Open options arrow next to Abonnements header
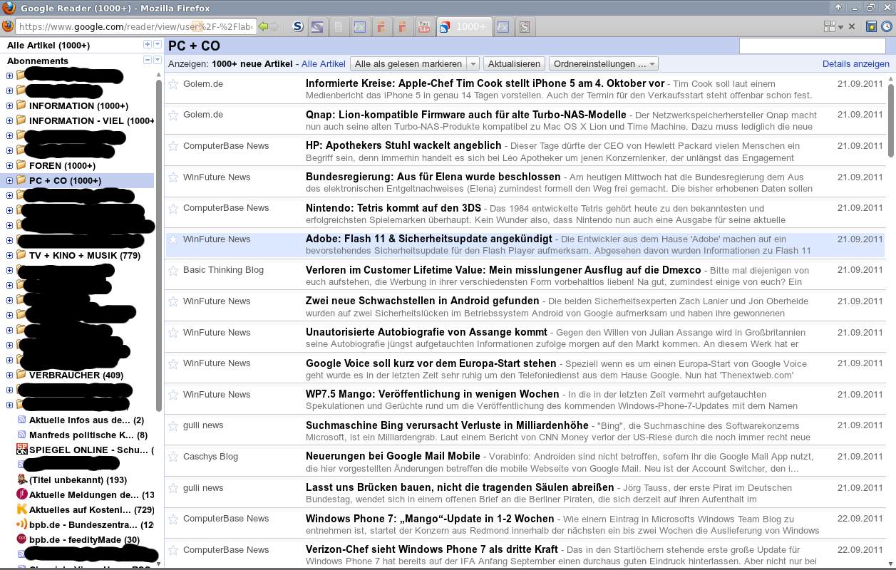896x570 pixels. [157, 60]
